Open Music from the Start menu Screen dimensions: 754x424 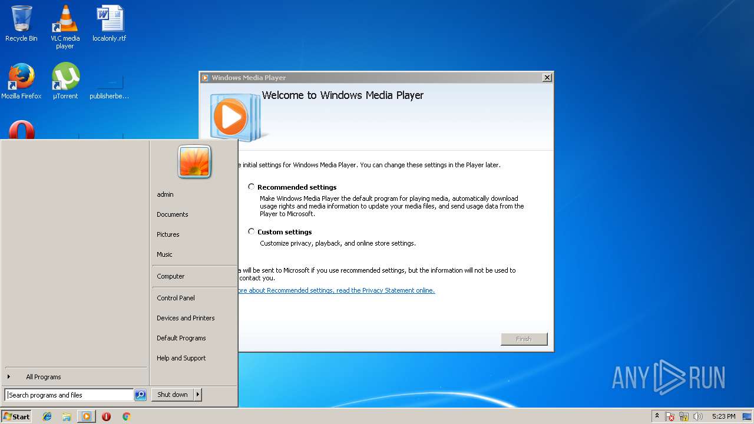click(x=164, y=254)
